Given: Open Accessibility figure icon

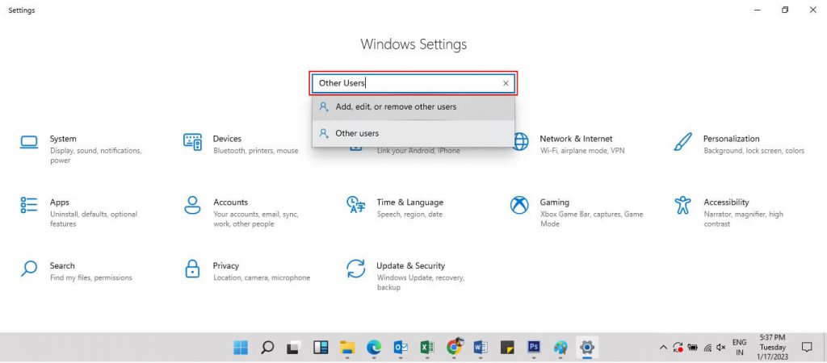Looking at the screenshot, I should tap(683, 205).
